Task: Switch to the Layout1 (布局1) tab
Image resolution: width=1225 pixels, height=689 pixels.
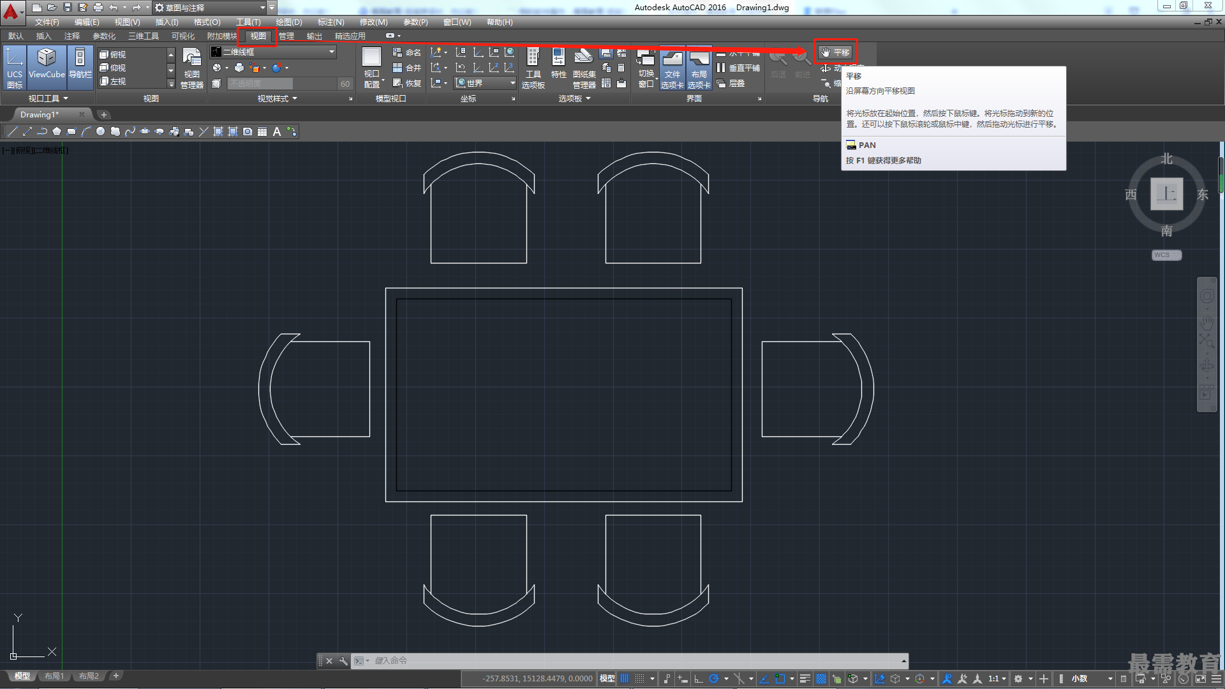Action: click(54, 676)
